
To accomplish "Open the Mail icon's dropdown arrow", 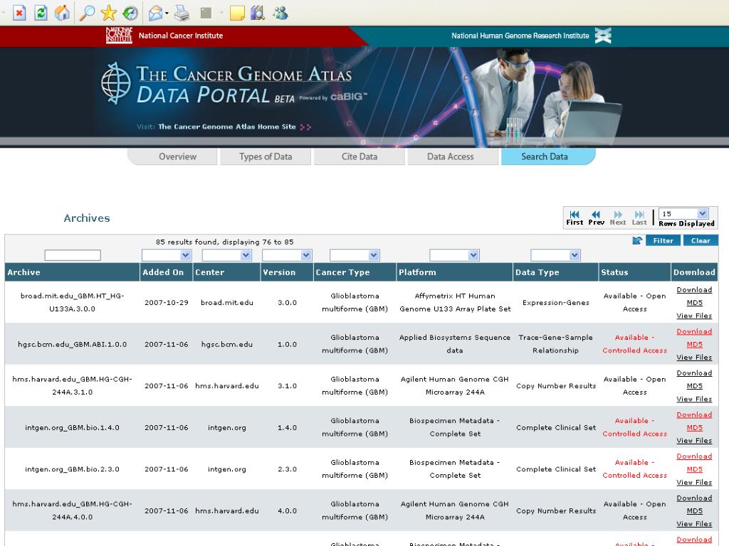I will pos(167,13).
